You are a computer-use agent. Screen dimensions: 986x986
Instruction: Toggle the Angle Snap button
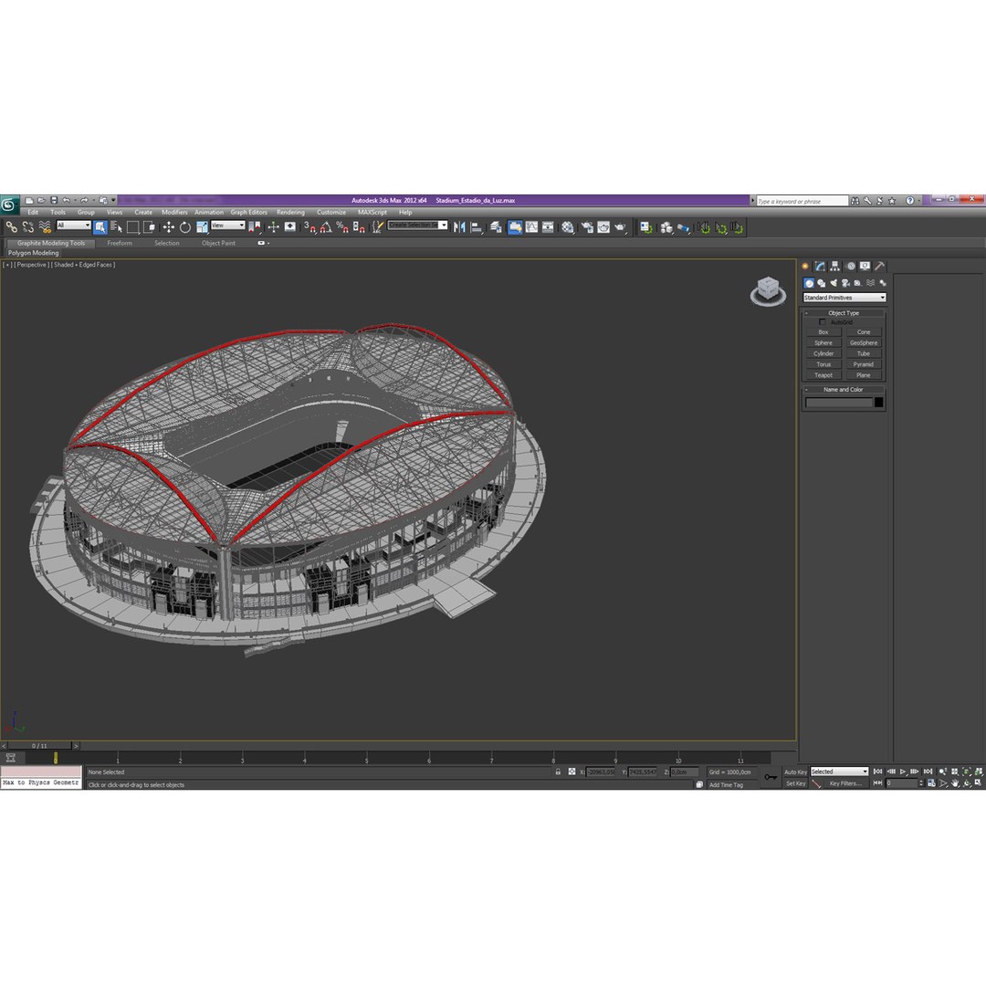(326, 227)
